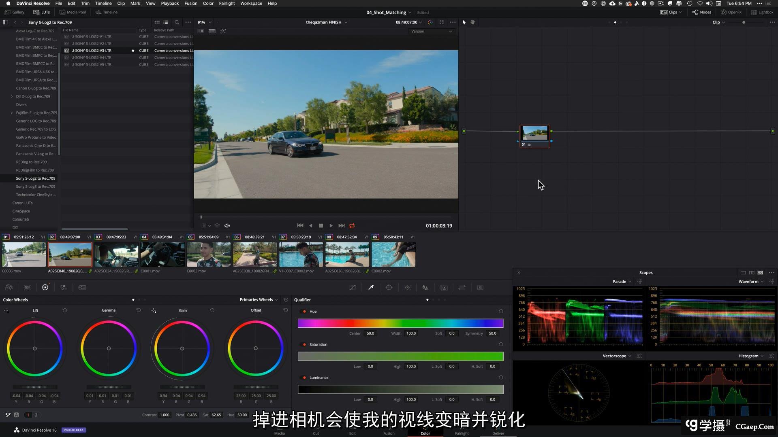
Task: Open the Media Pool panel button
Action: point(73,12)
